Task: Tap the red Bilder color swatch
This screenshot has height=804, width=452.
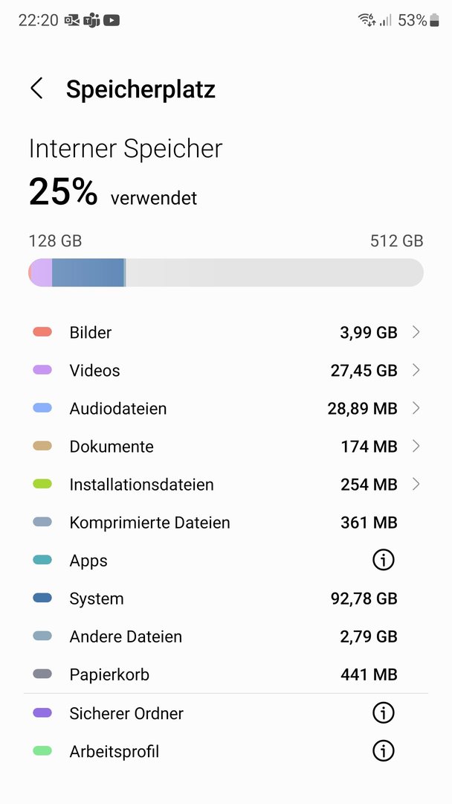Action: coord(42,332)
